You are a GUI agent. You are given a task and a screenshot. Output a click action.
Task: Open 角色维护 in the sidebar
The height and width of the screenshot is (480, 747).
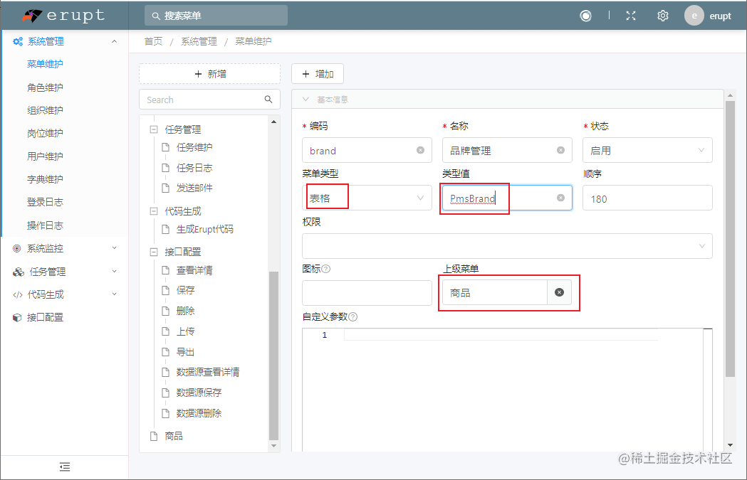pos(45,87)
